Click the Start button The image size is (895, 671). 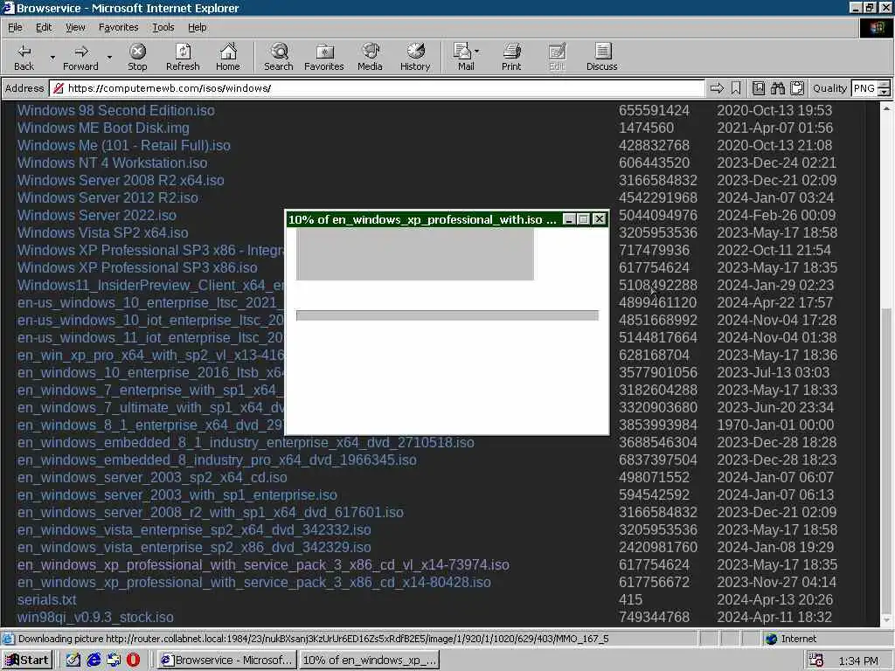[x=27, y=661]
